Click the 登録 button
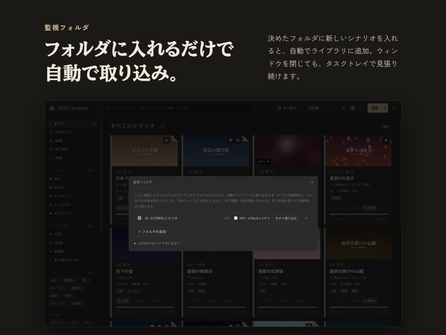Viewport: 446px width, 335px height. click(x=375, y=108)
